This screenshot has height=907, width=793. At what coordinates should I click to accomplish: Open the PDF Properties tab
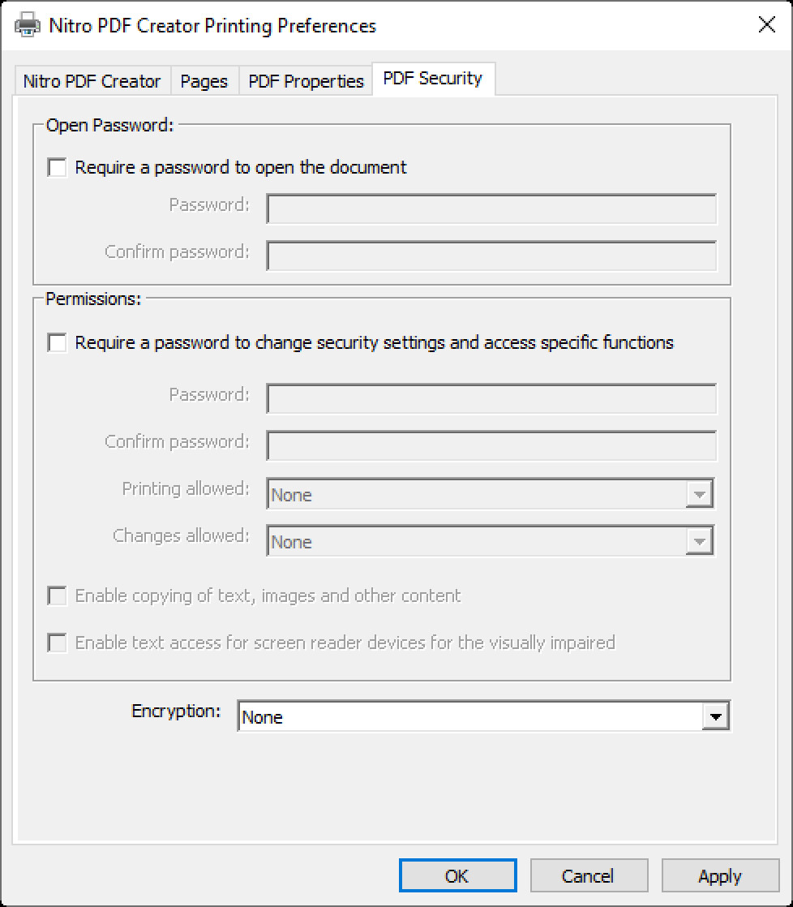tap(306, 81)
